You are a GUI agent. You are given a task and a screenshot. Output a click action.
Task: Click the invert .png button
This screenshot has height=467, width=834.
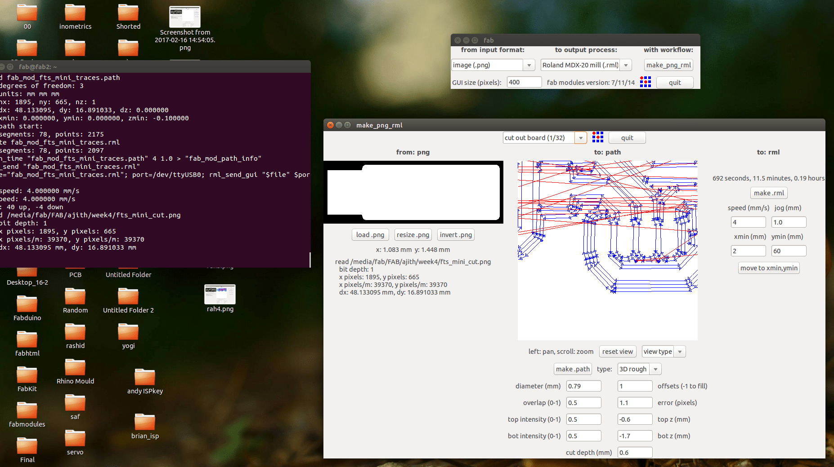pos(456,235)
